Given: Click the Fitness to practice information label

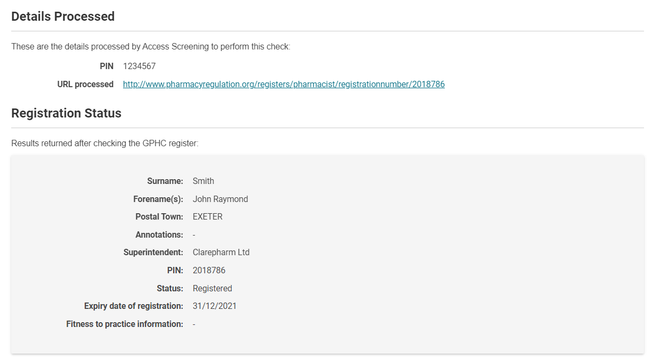Looking at the screenshot, I should coord(124,324).
